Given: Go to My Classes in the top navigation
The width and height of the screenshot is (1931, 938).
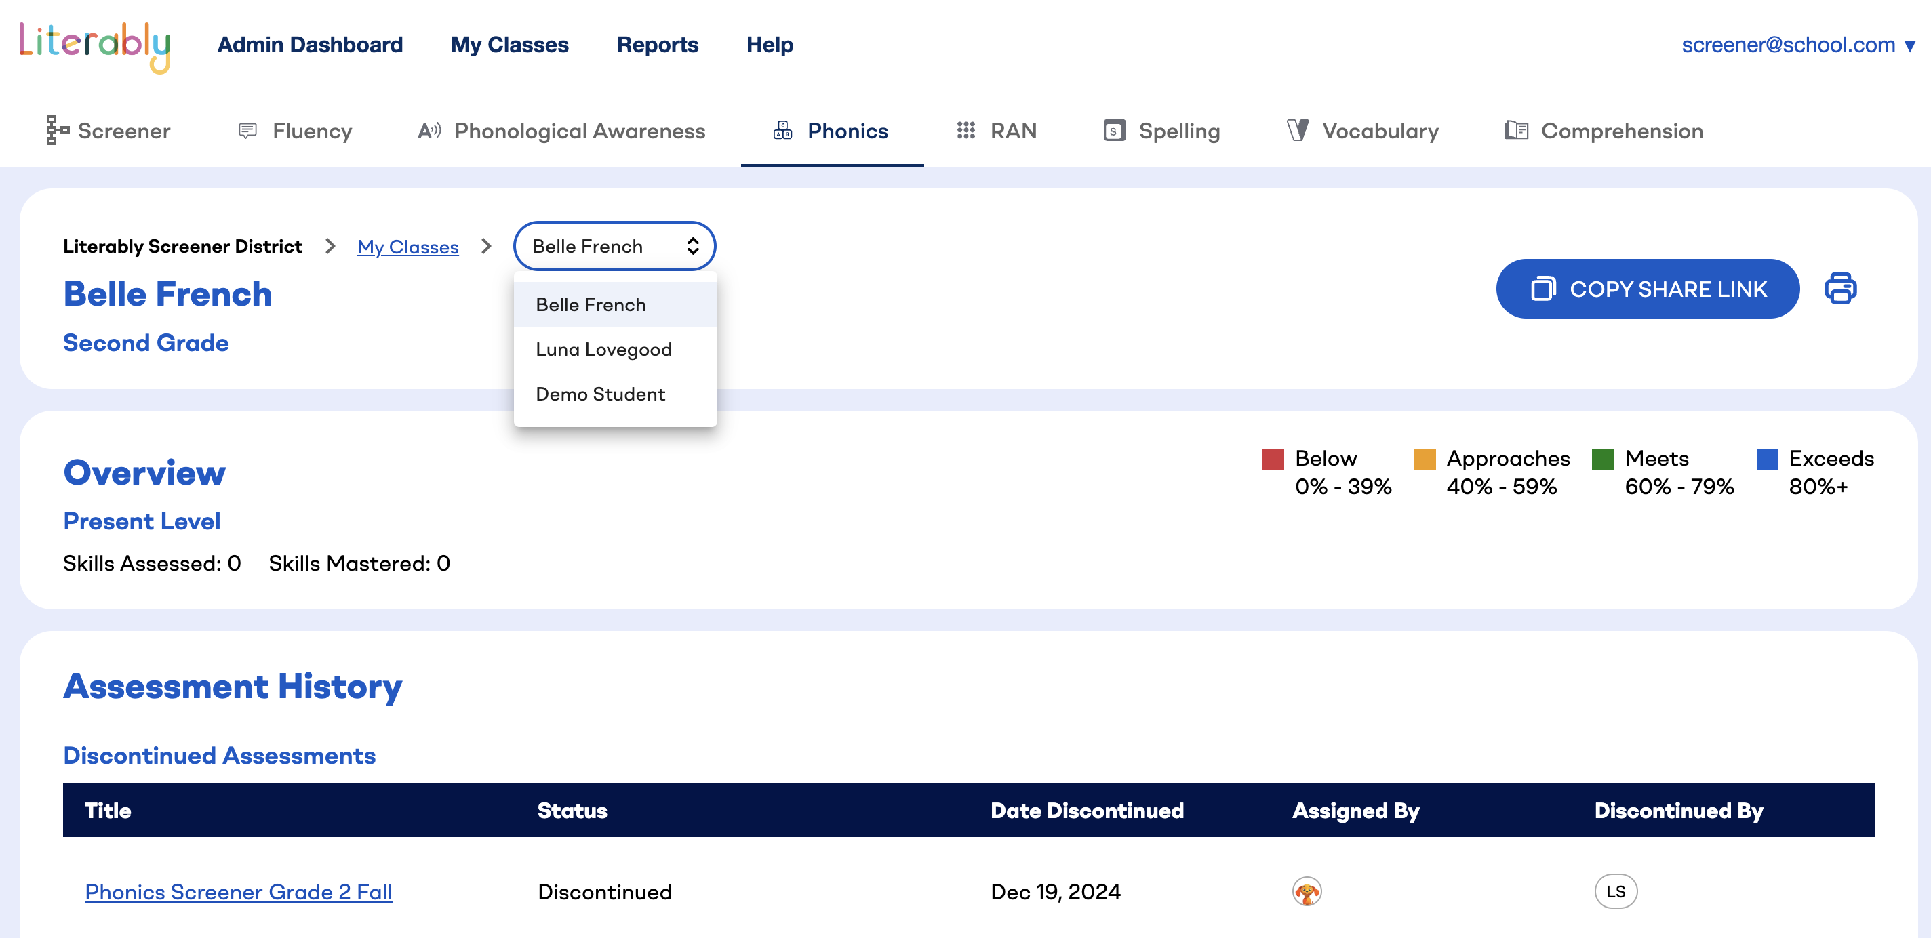Looking at the screenshot, I should coord(509,45).
